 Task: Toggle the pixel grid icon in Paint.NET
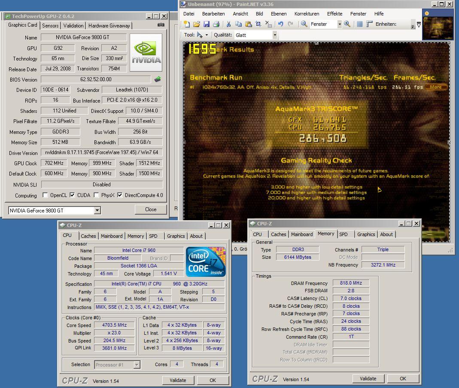[x=360, y=24]
